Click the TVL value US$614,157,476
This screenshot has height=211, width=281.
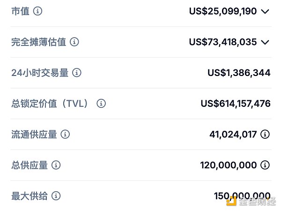tap(235, 104)
